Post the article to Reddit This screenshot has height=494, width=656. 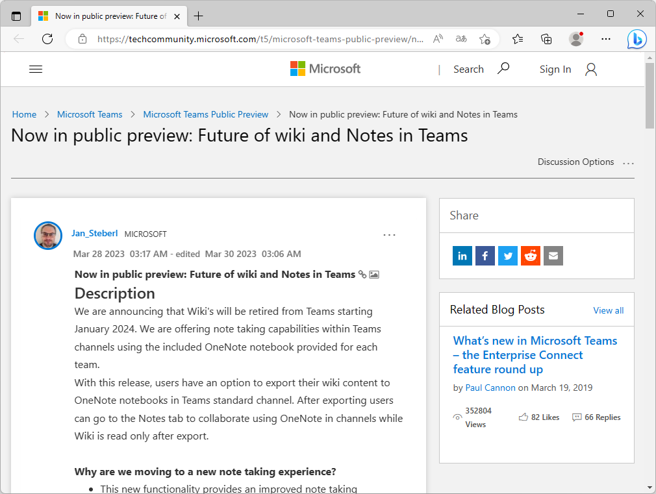(x=531, y=256)
